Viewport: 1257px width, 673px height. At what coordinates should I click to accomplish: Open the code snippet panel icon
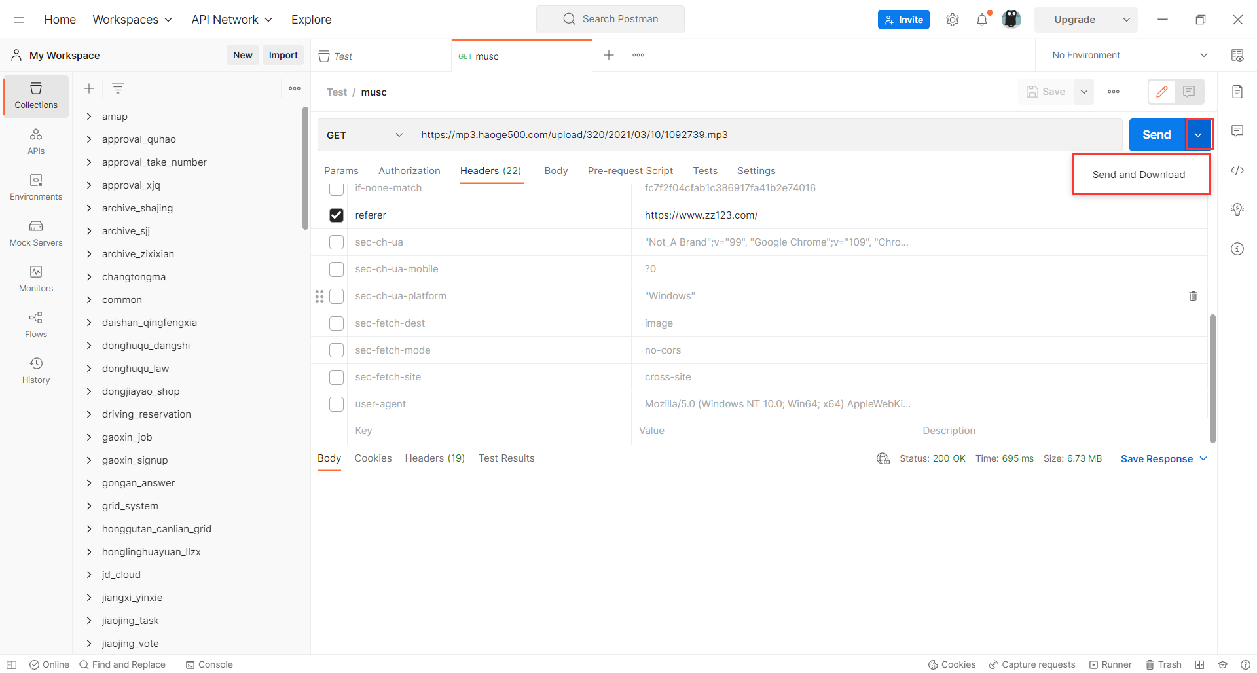coord(1237,170)
